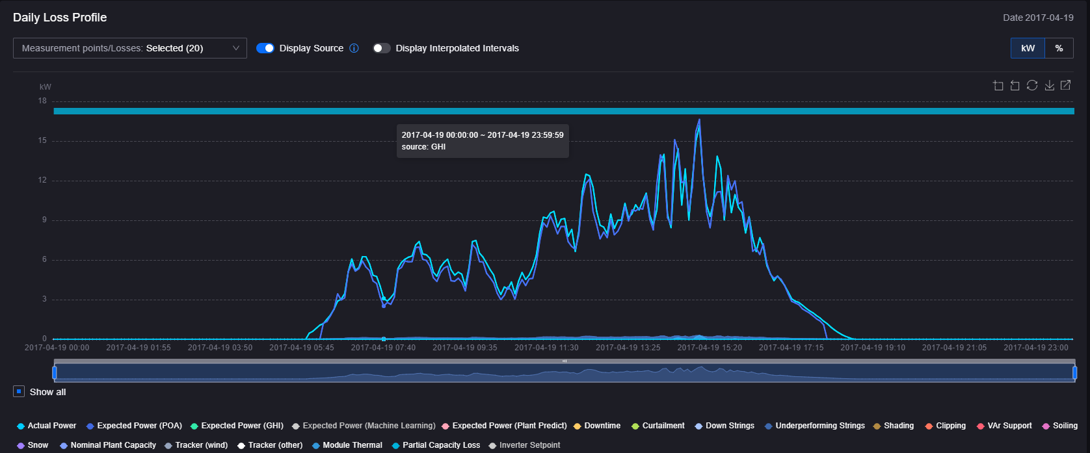This screenshot has width=1090, height=453.
Task: Switch chart units to kW
Action: pyautogui.click(x=1028, y=48)
